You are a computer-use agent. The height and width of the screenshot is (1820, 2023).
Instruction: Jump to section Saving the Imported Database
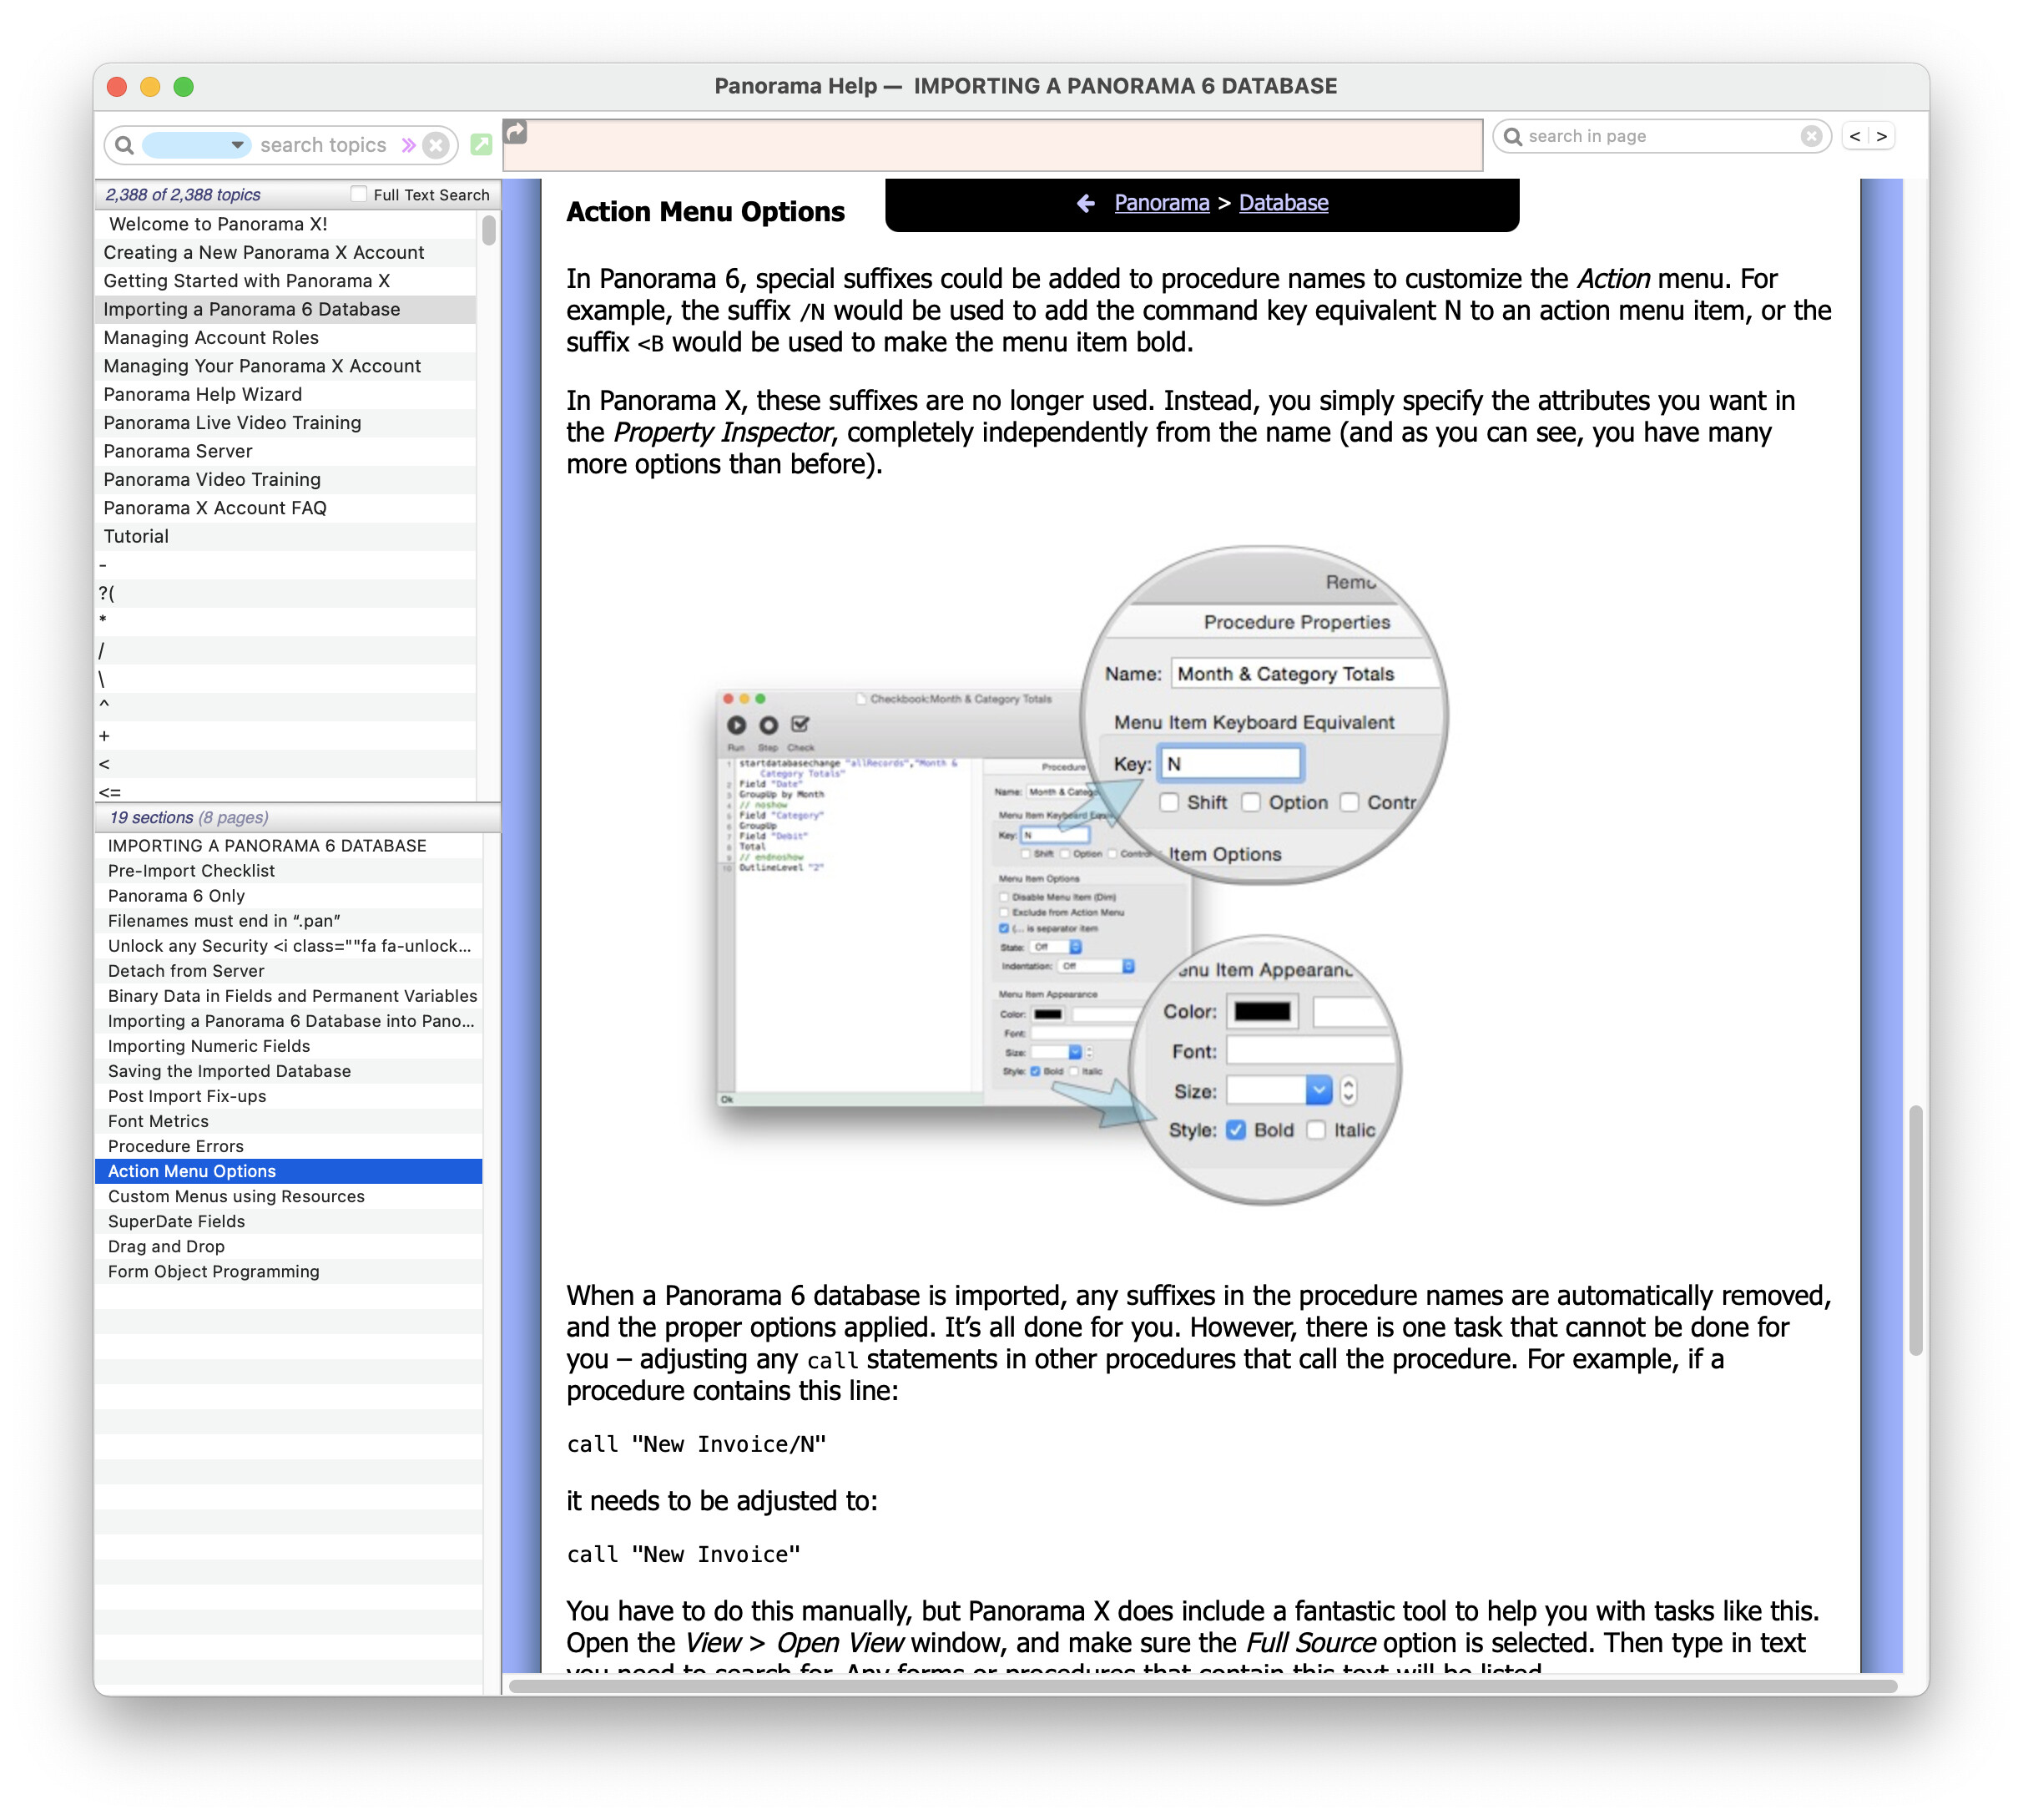(x=289, y=1071)
